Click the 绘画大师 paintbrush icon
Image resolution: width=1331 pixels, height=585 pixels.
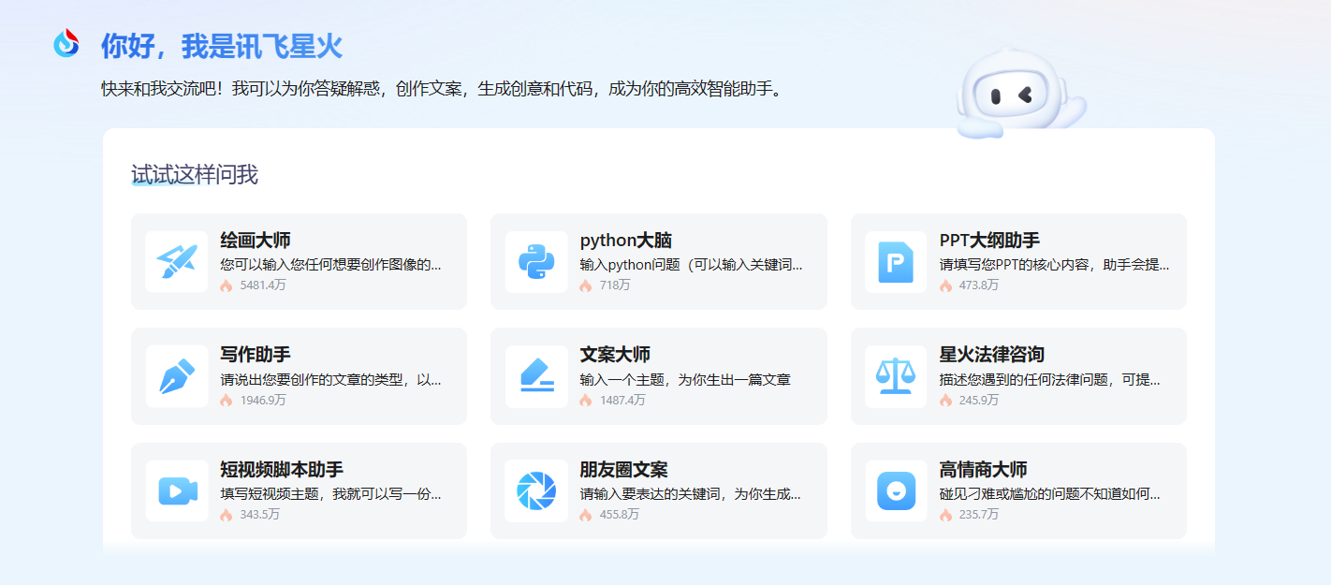coord(176,261)
